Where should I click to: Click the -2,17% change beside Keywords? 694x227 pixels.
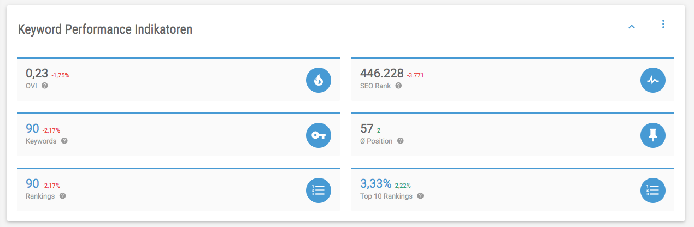click(51, 130)
